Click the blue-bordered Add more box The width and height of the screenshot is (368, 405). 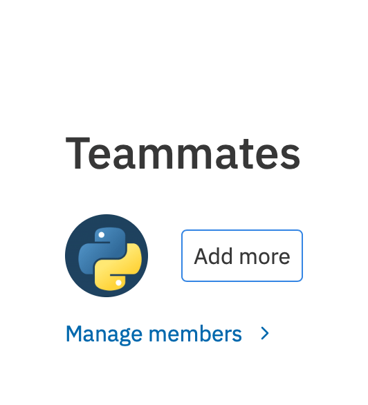pos(242,256)
